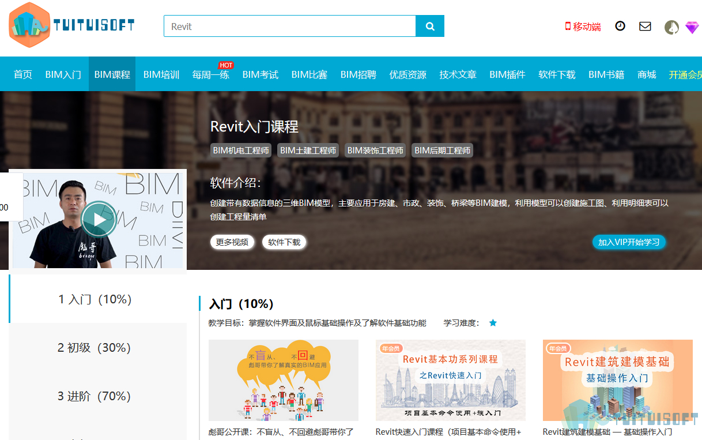Open course title 彪哥公开课：不盲从
This screenshot has width=702, height=440.
point(281,432)
